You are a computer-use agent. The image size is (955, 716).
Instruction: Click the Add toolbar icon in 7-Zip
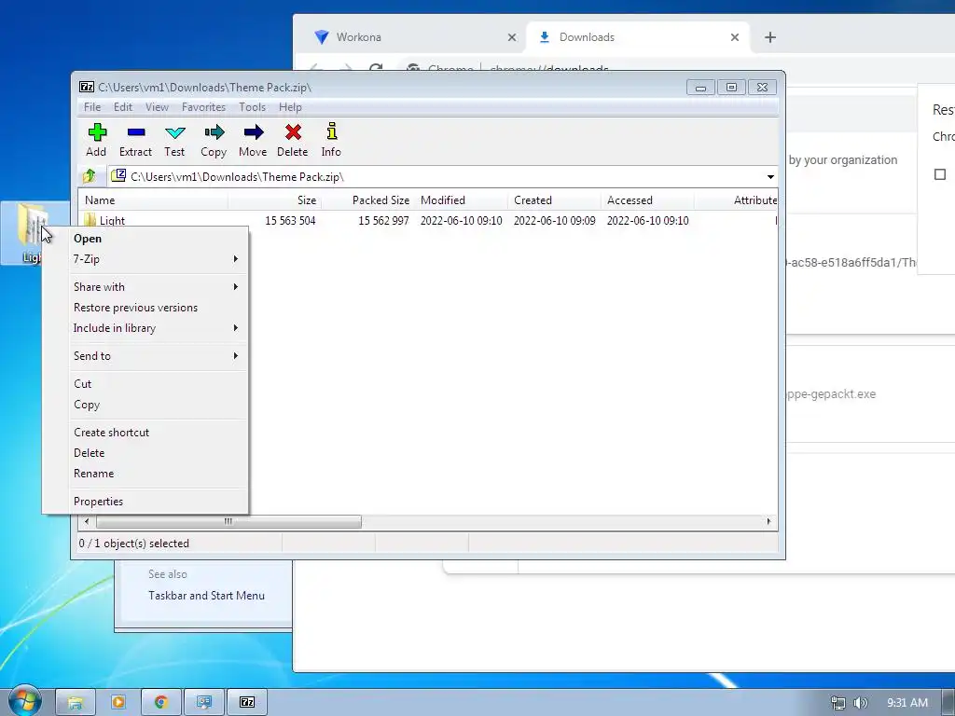point(96,140)
